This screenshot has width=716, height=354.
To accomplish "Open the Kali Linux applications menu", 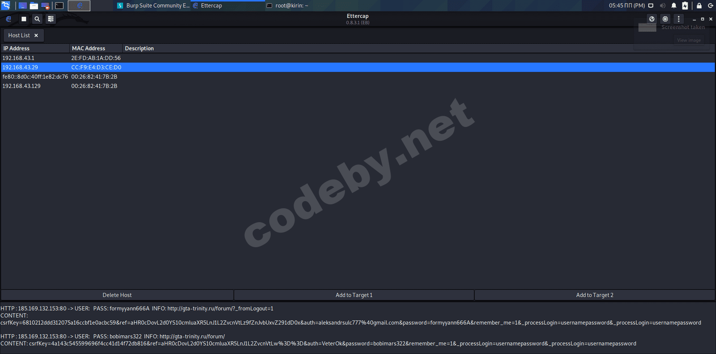I will pyautogui.click(x=6, y=5).
